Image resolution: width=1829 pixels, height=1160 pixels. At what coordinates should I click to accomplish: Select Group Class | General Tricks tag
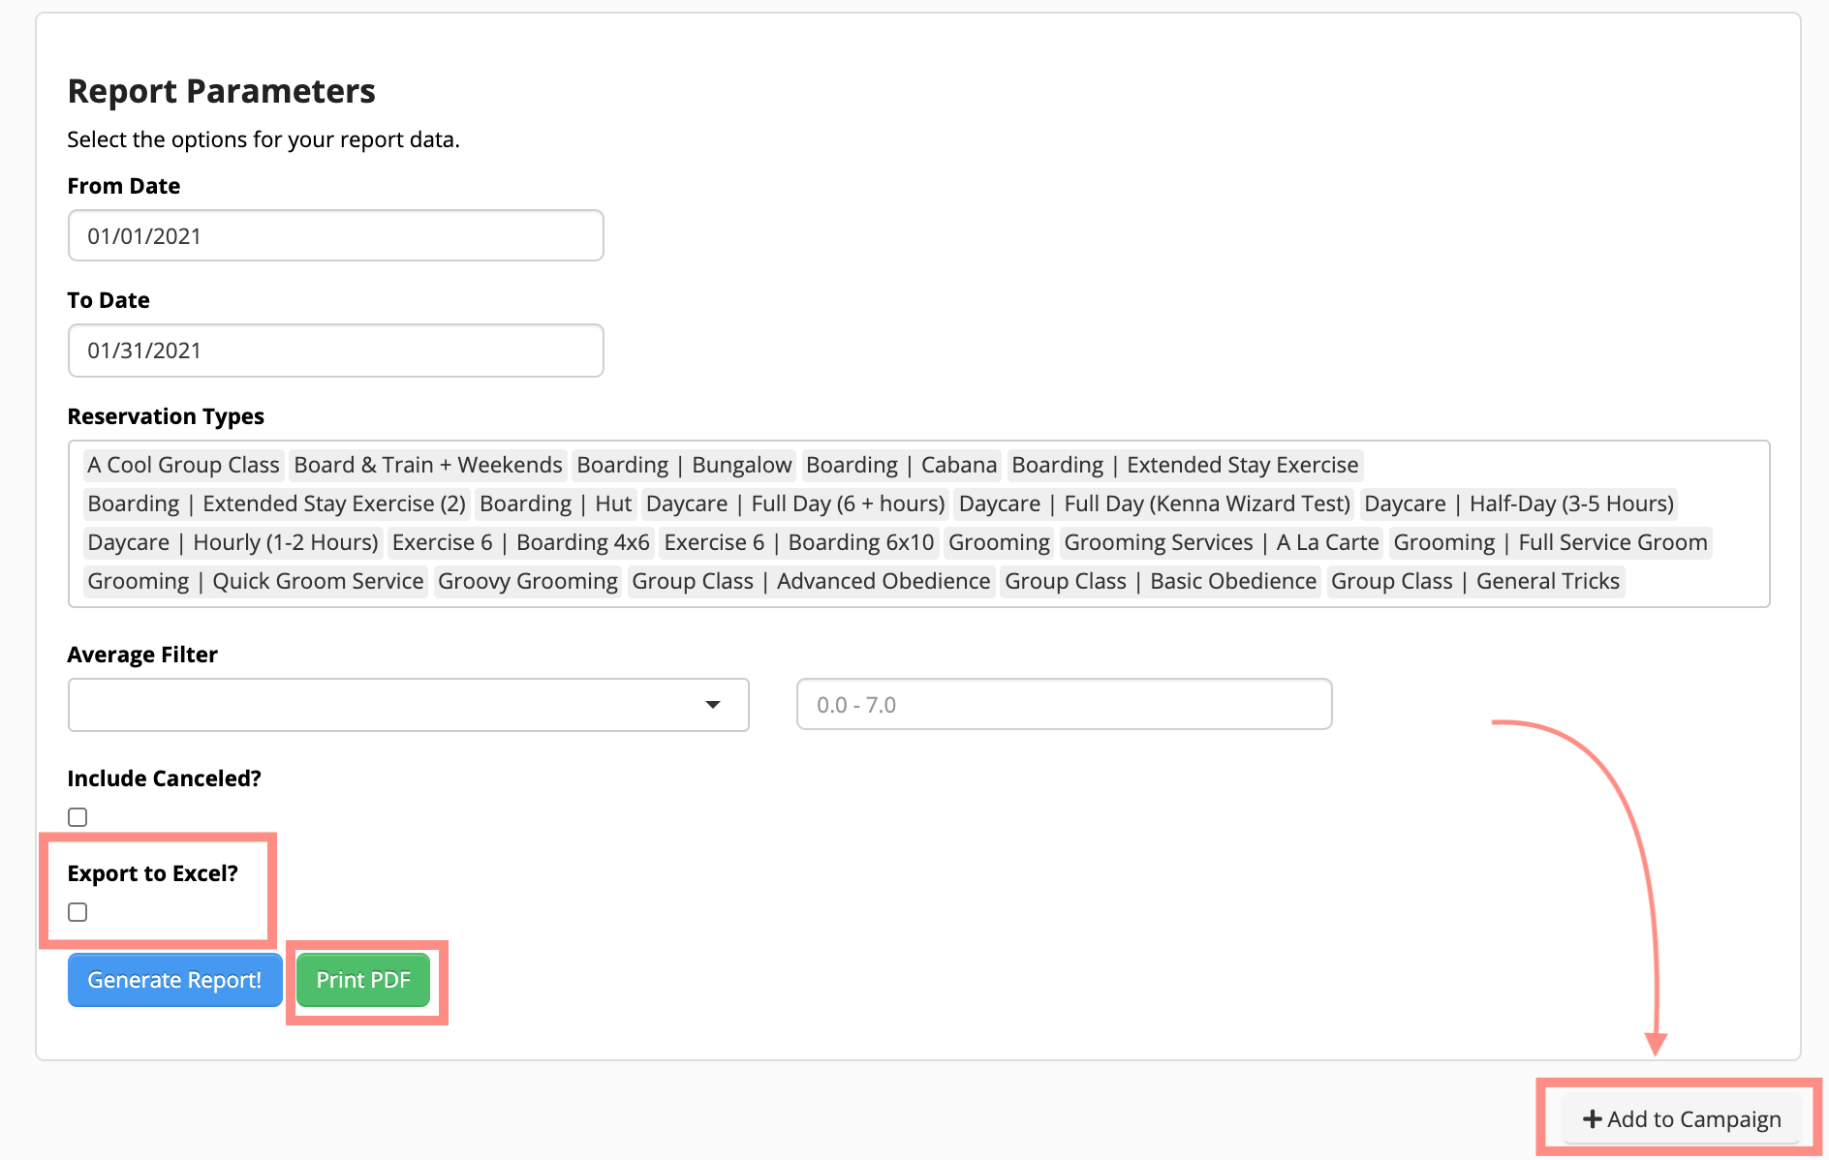[1475, 581]
